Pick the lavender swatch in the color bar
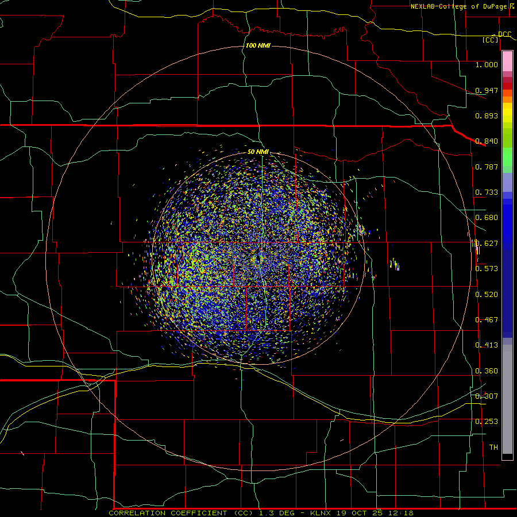Screen dimensions: 517x517 pyautogui.click(x=507, y=182)
